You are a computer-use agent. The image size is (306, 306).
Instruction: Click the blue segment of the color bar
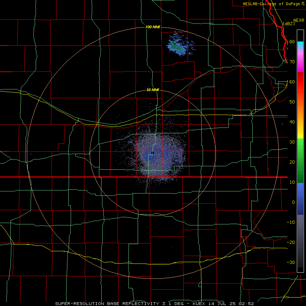tap(300, 199)
